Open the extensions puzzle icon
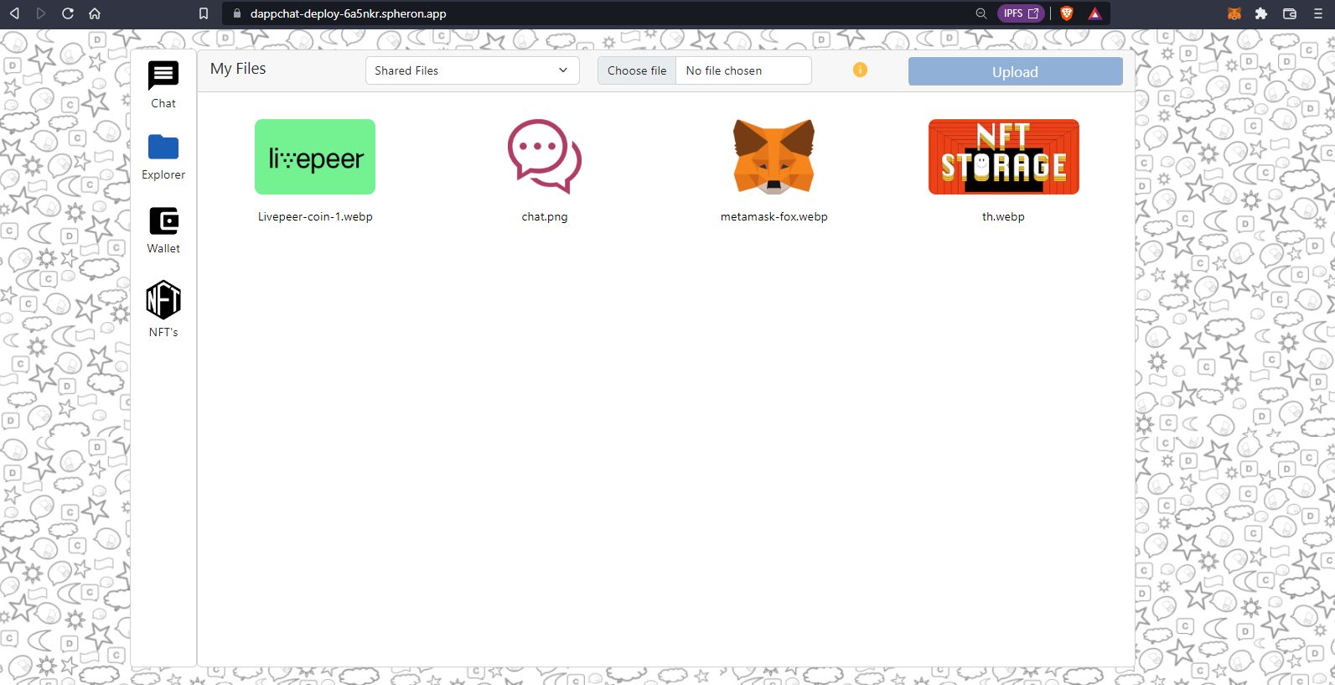 click(x=1261, y=13)
